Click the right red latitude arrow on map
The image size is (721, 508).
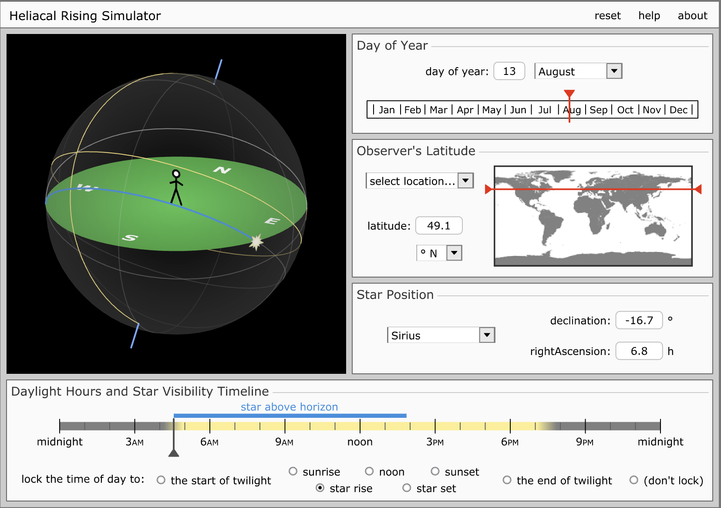click(x=697, y=189)
